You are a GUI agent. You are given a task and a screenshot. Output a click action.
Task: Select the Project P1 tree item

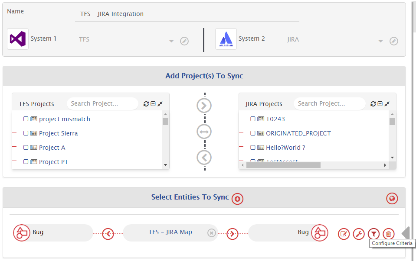(x=53, y=162)
